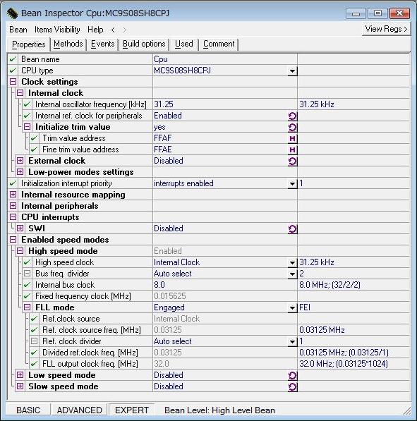This screenshot has width=417, height=421.
Task: Toggle the Low speed mode cycle icon
Action: (x=292, y=375)
